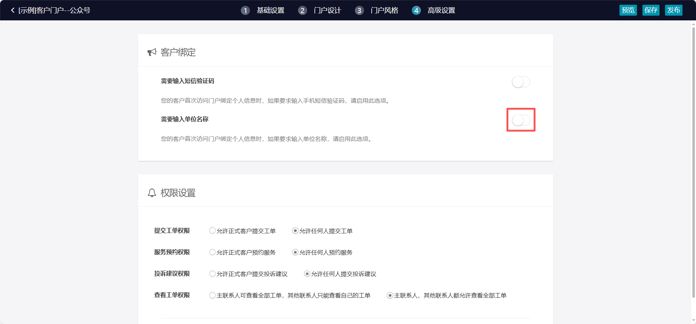This screenshot has height=324, width=696.
Task: Click the step 2 number circle
Action: pyautogui.click(x=302, y=11)
